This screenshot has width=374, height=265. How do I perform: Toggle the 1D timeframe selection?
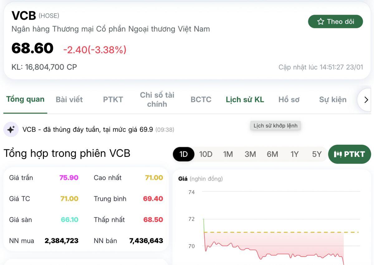click(x=183, y=154)
